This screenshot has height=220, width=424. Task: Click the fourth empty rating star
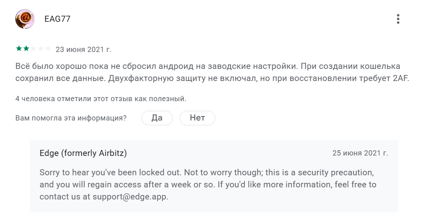tap(41, 49)
